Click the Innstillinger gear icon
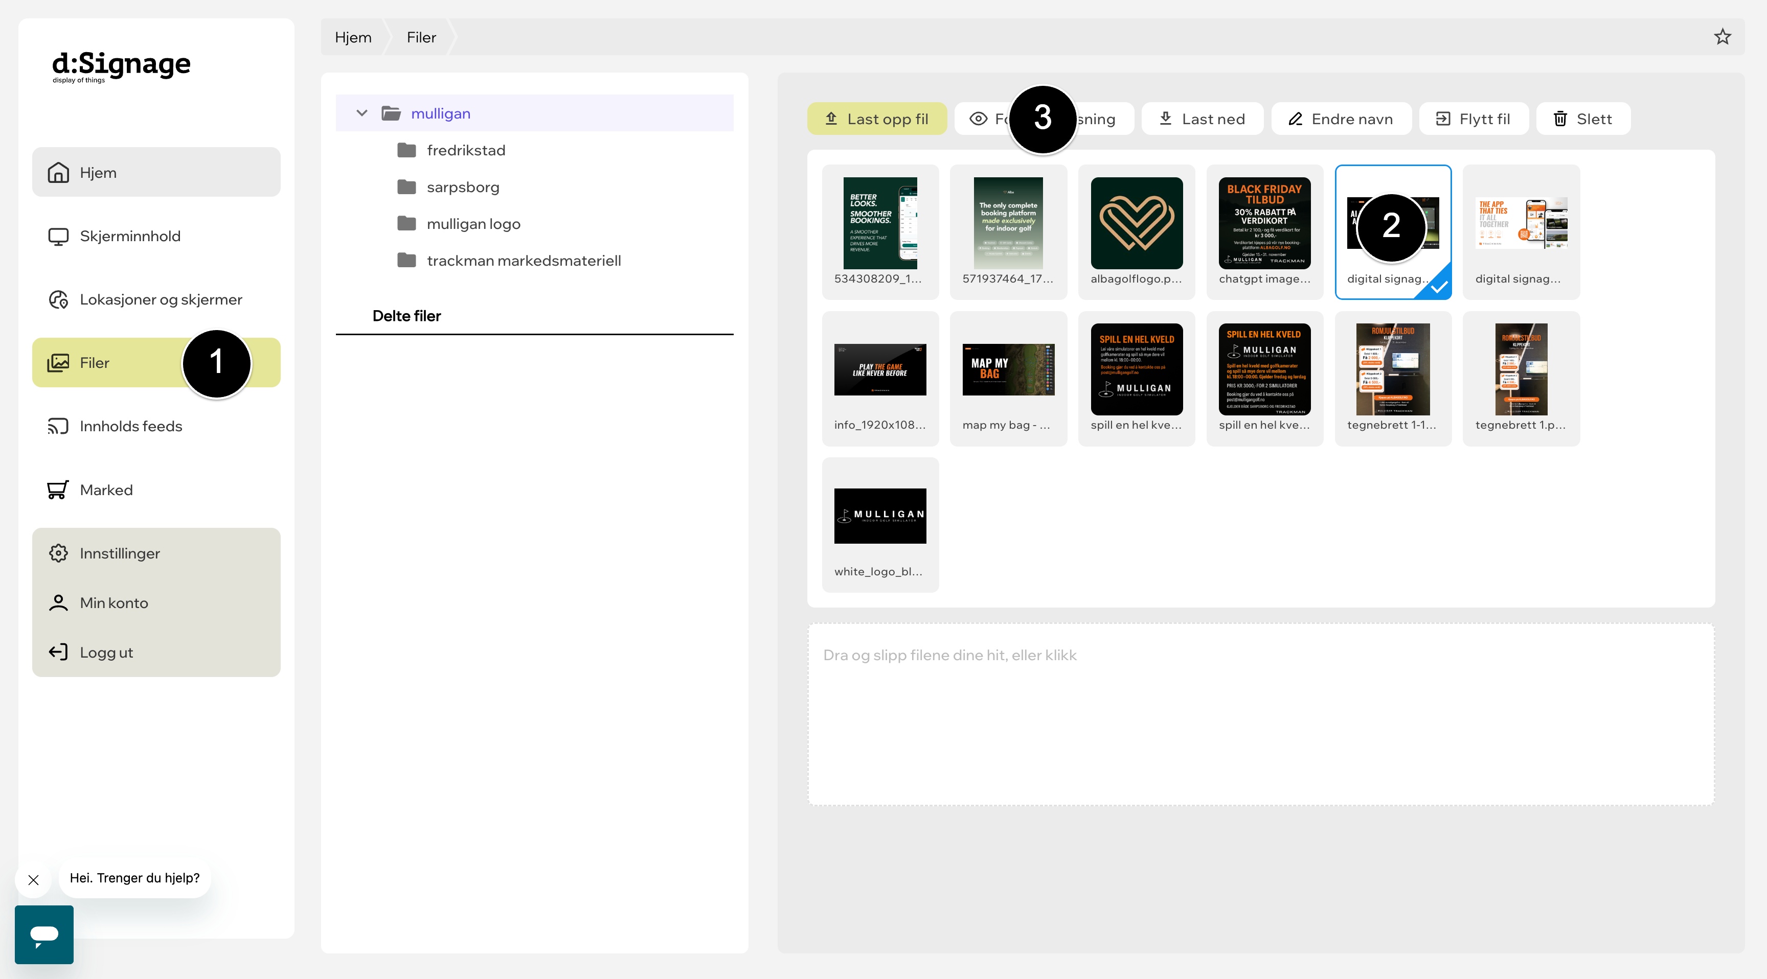Viewport: 1767px width, 979px height. point(58,553)
